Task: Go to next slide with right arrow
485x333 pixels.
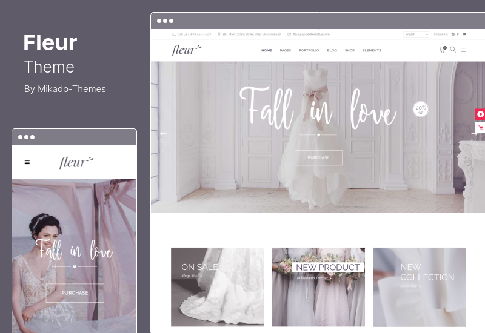Action: click(x=474, y=133)
